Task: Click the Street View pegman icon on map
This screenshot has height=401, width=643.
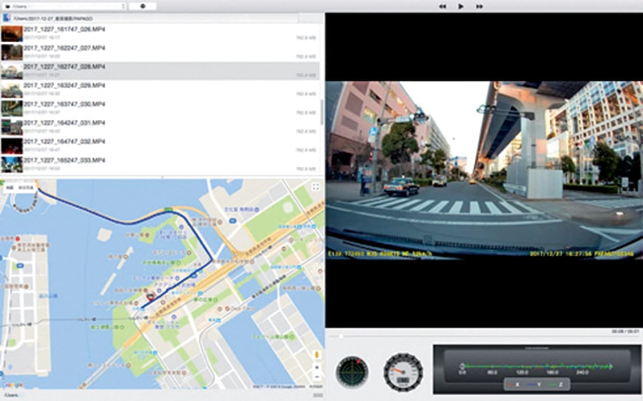Action: point(317,354)
